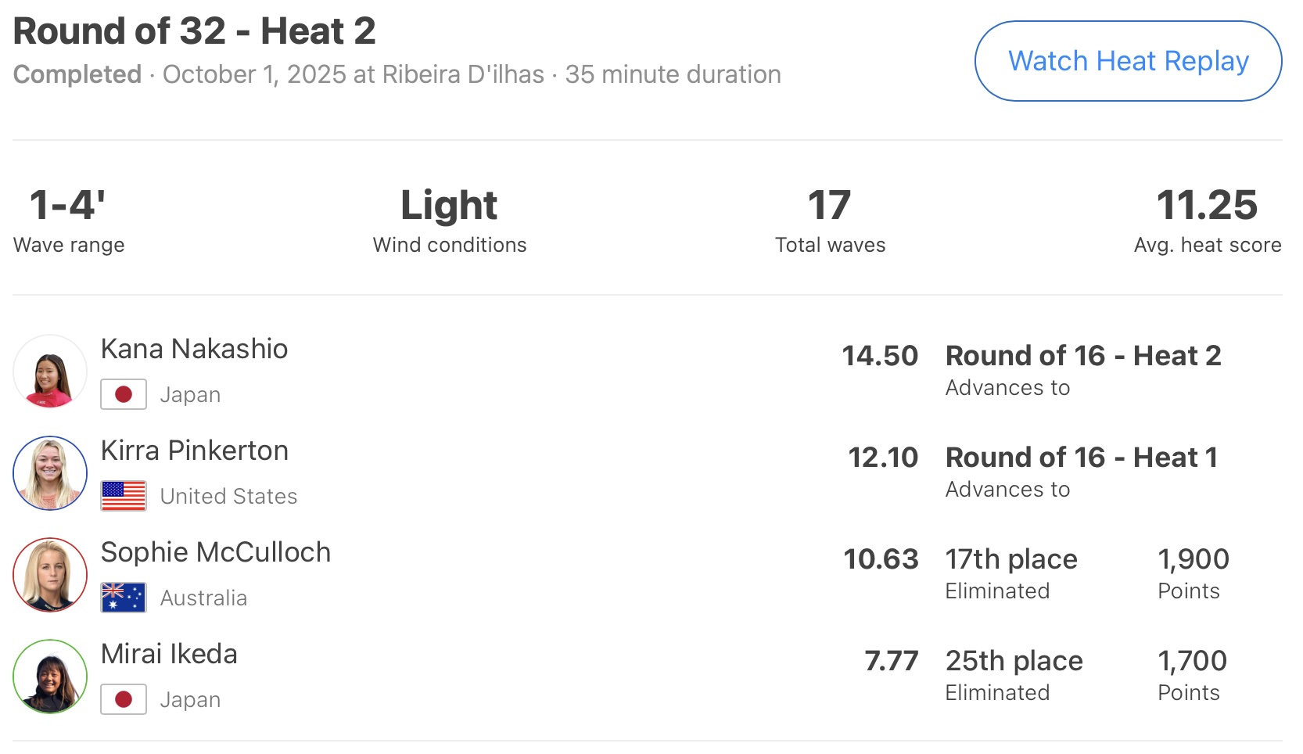
Task: Open Mirai Ikeda's profile photo
Action: click(x=50, y=677)
